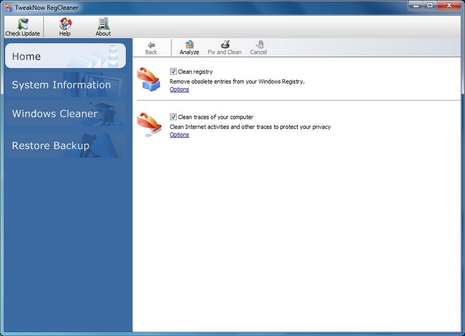Click the Fix and Clean icon
The width and height of the screenshot is (465, 336).
pyautogui.click(x=224, y=45)
